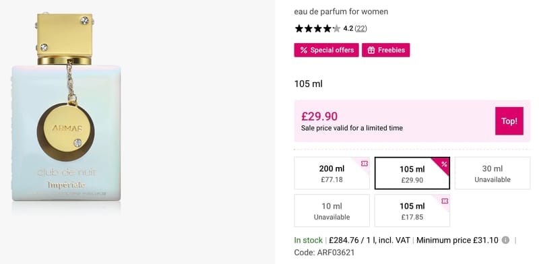The height and width of the screenshot is (264, 539).
Task: Select the 105 ml £17.85 size option
Action: coord(412,211)
